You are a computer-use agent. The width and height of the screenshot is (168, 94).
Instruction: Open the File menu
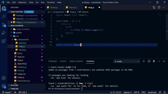8,2
